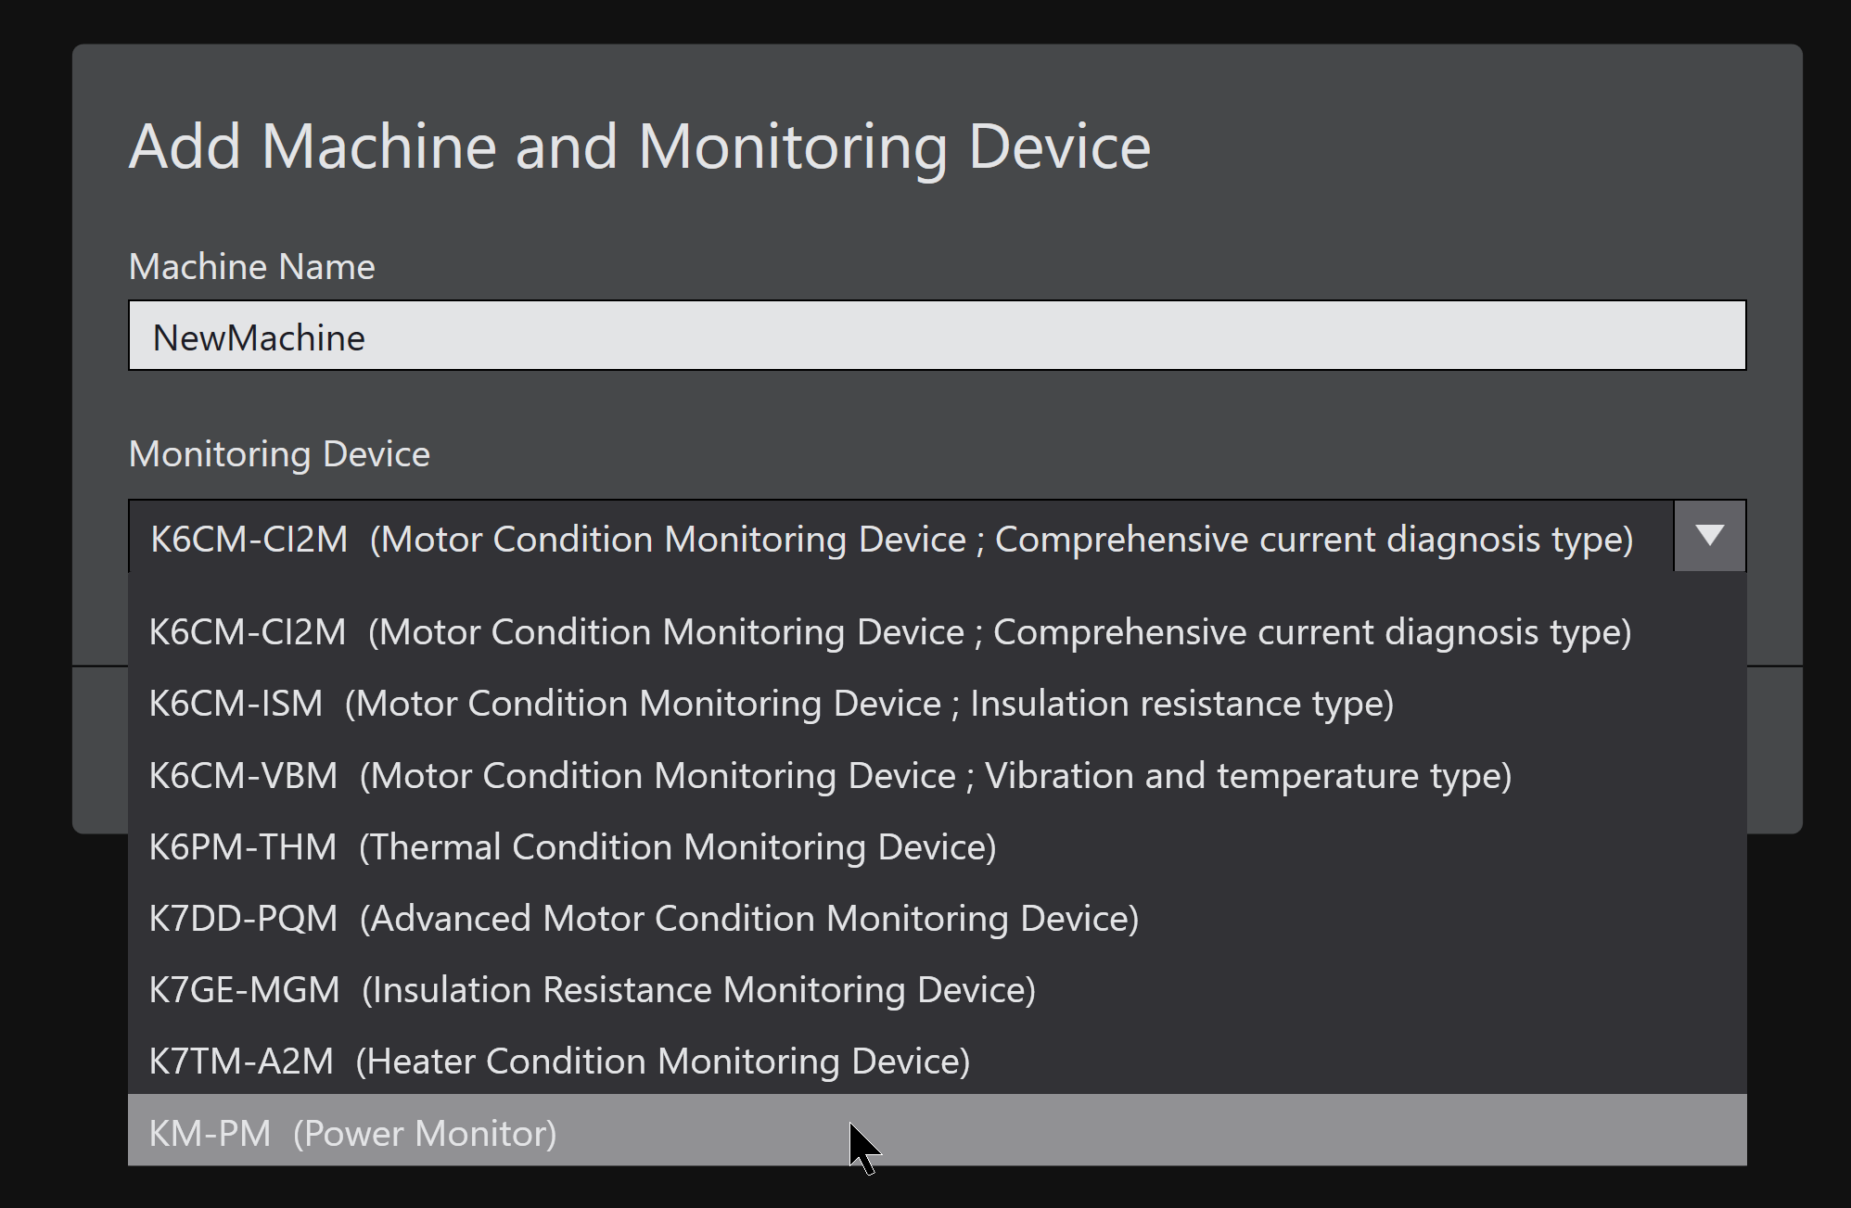Select KM-PM Power Monitor from the list
Screen dimensions: 1851x1208
352,1132
